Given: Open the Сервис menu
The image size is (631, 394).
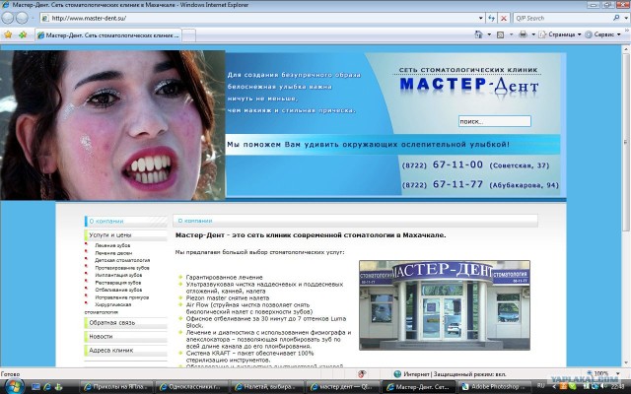Looking at the screenshot, I should 602,34.
